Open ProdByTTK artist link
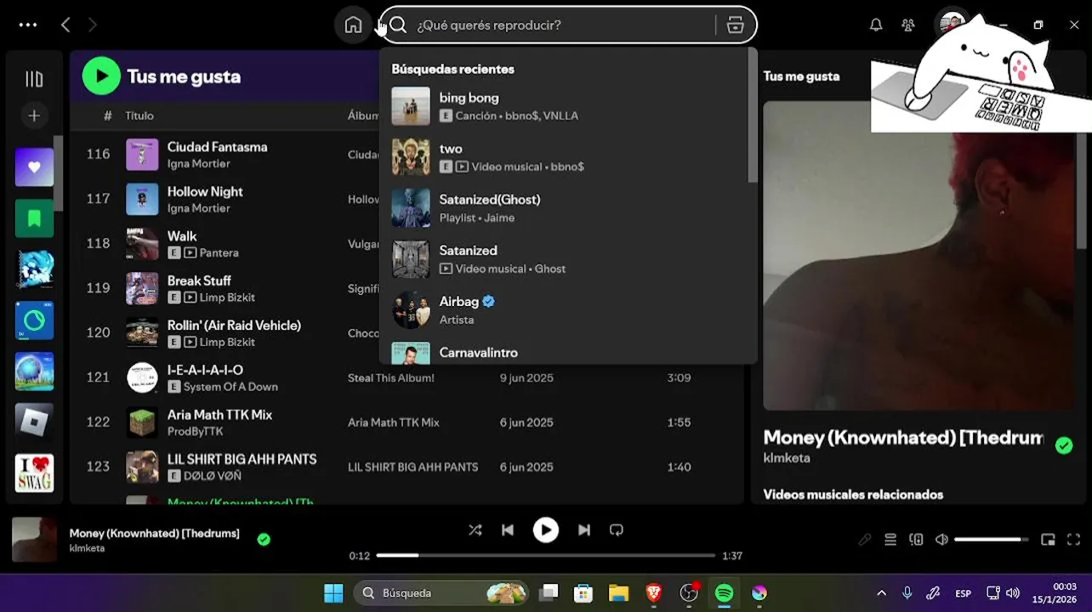The image size is (1092, 612). 196,431
